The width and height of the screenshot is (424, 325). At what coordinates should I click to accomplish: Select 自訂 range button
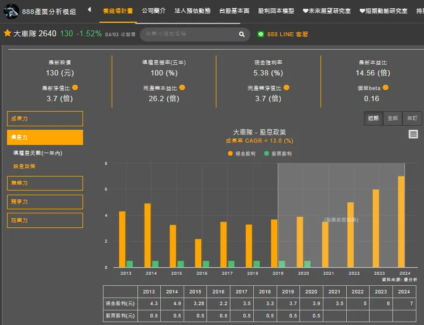tap(412, 118)
